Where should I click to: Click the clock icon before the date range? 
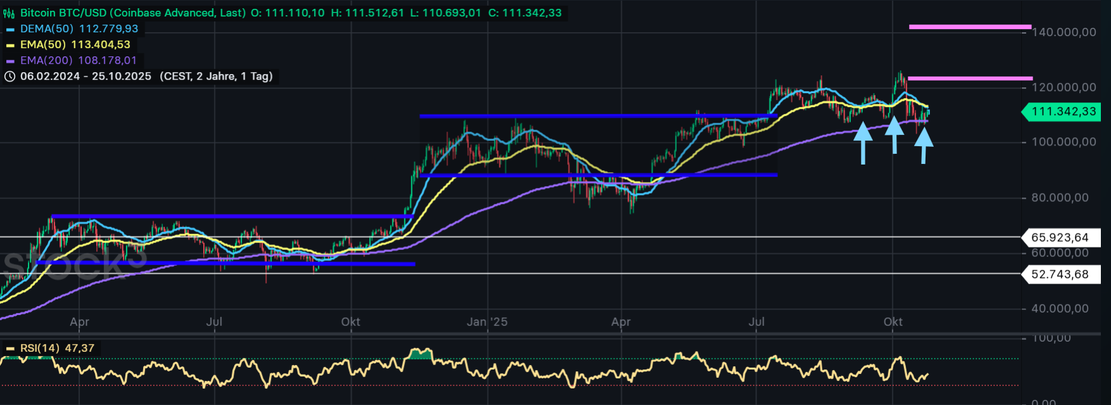pos(9,77)
